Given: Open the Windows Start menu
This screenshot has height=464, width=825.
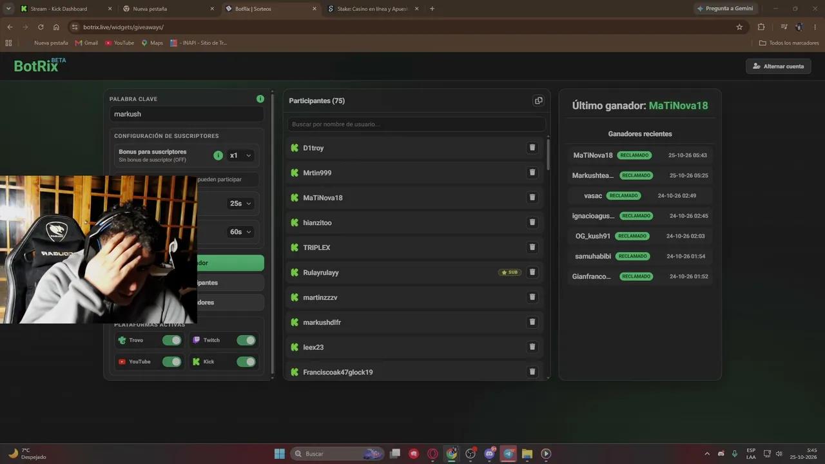Looking at the screenshot, I should coord(280,454).
